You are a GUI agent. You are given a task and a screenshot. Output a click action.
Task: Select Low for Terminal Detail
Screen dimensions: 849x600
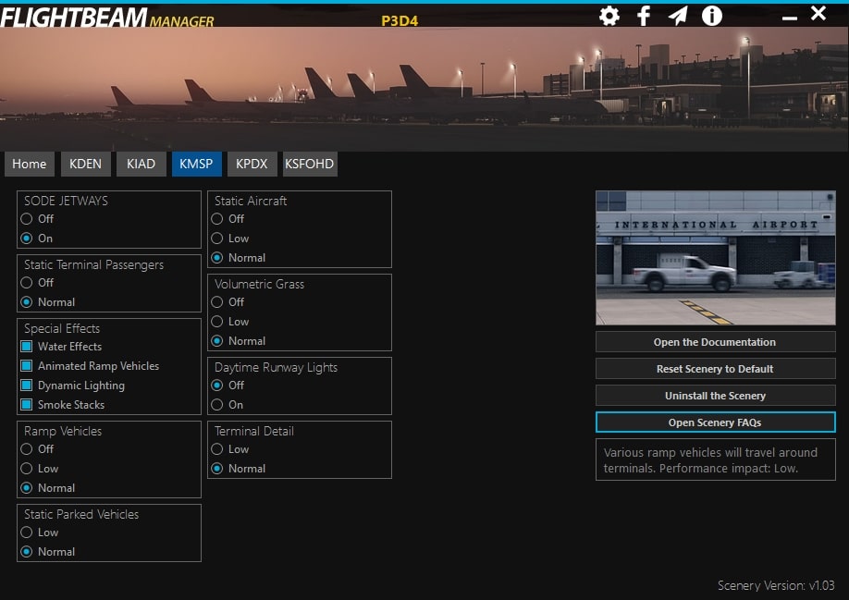pyautogui.click(x=217, y=449)
